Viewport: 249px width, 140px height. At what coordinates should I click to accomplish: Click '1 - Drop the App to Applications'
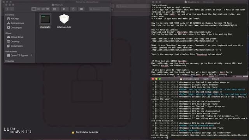[x=170, y=7]
